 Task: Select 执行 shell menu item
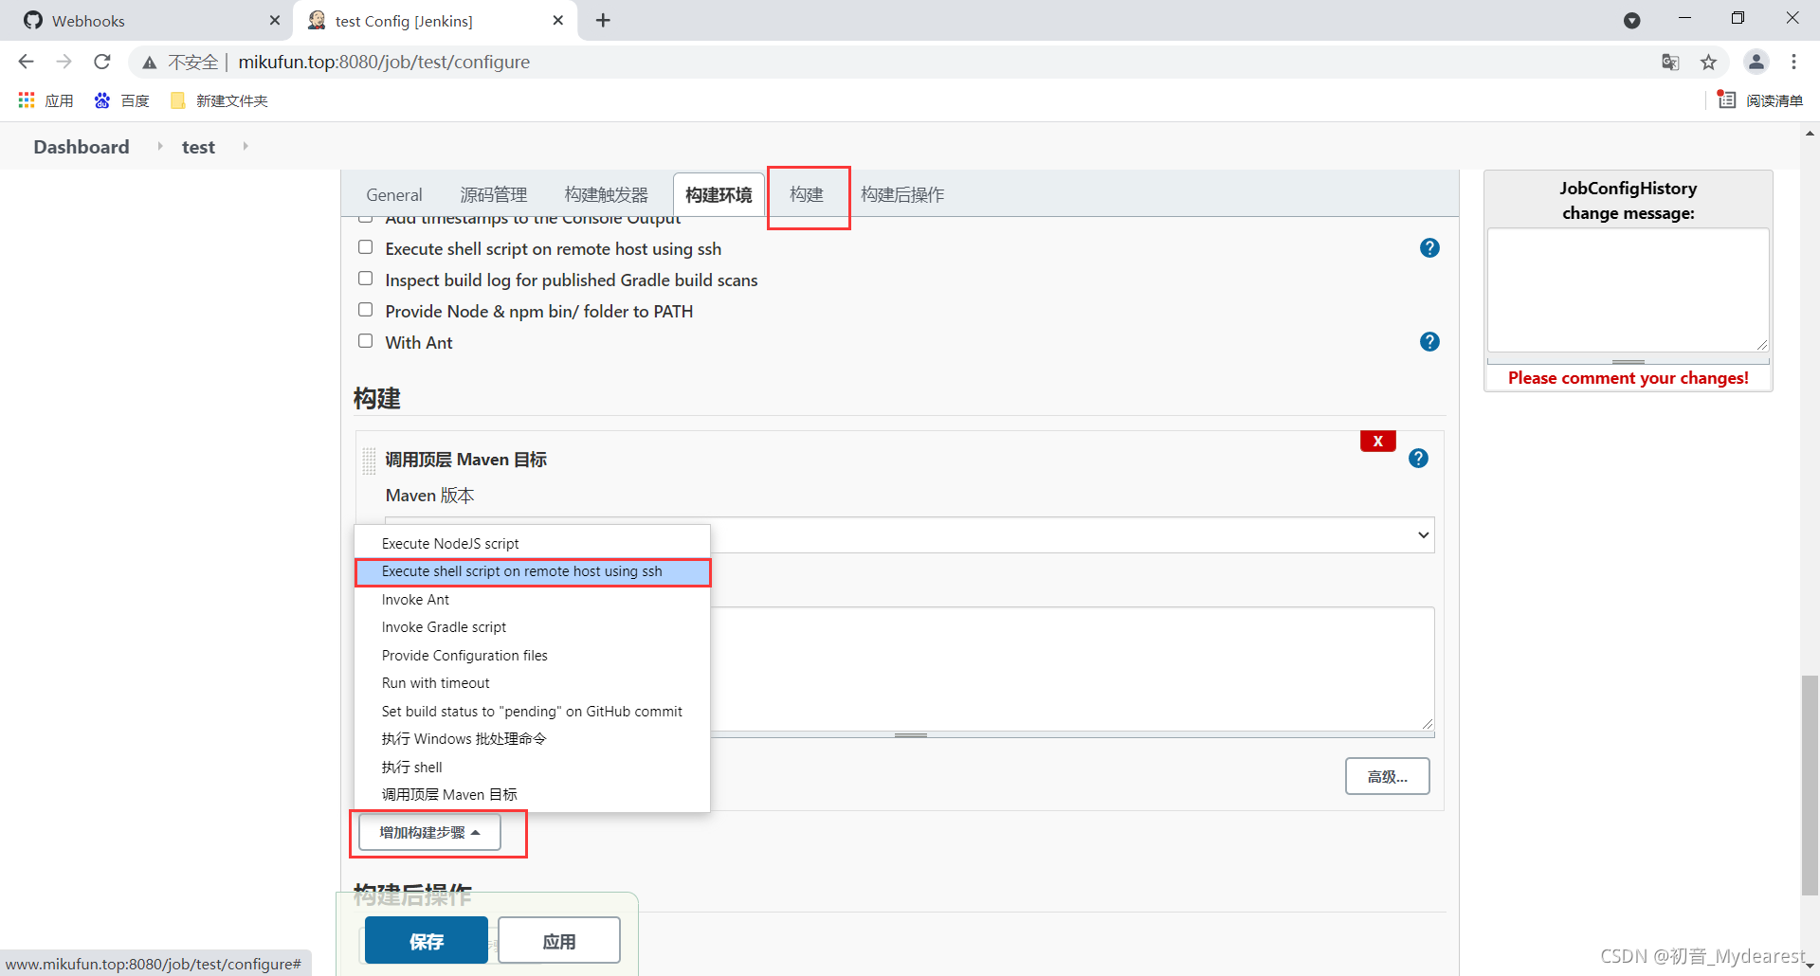click(532, 768)
